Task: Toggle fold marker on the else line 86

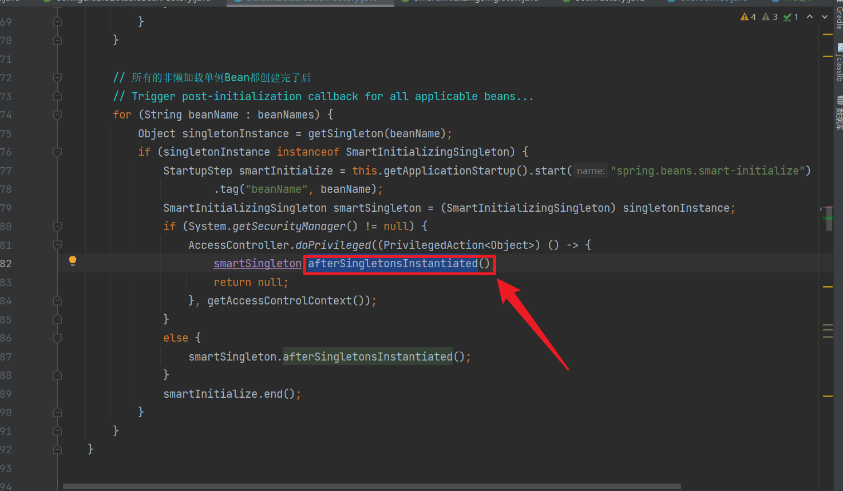Action: tap(57, 338)
